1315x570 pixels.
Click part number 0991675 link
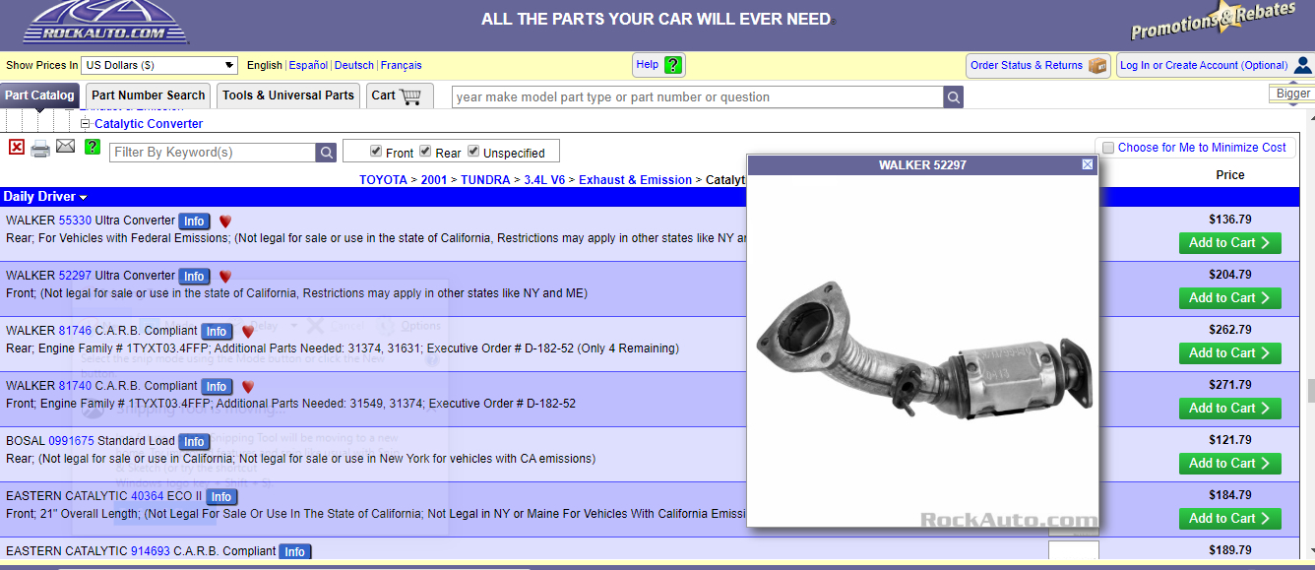click(x=71, y=441)
